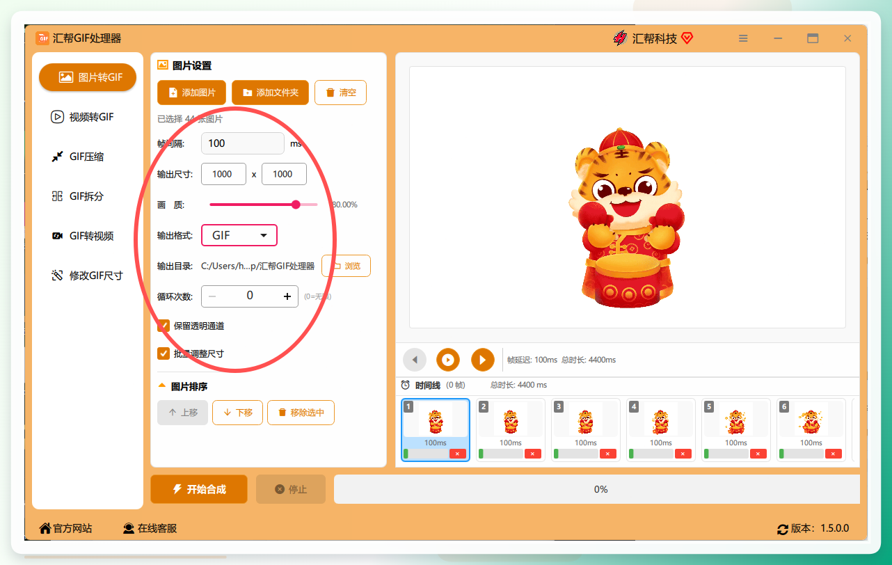Toggle 批量调整尺寸 checkbox
Screen dimensions: 892x565
tap(164, 353)
